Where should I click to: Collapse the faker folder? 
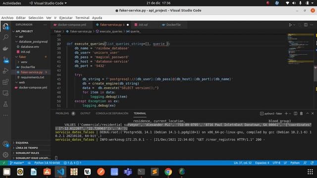click(22, 57)
